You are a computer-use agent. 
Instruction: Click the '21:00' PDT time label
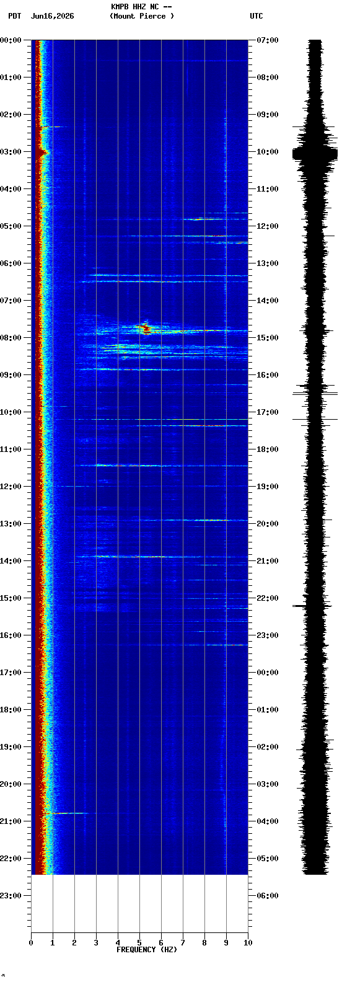11,821
